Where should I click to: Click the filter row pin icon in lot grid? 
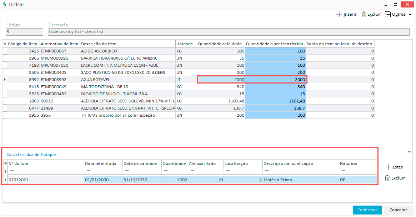pyautogui.click(x=6, y=171)
